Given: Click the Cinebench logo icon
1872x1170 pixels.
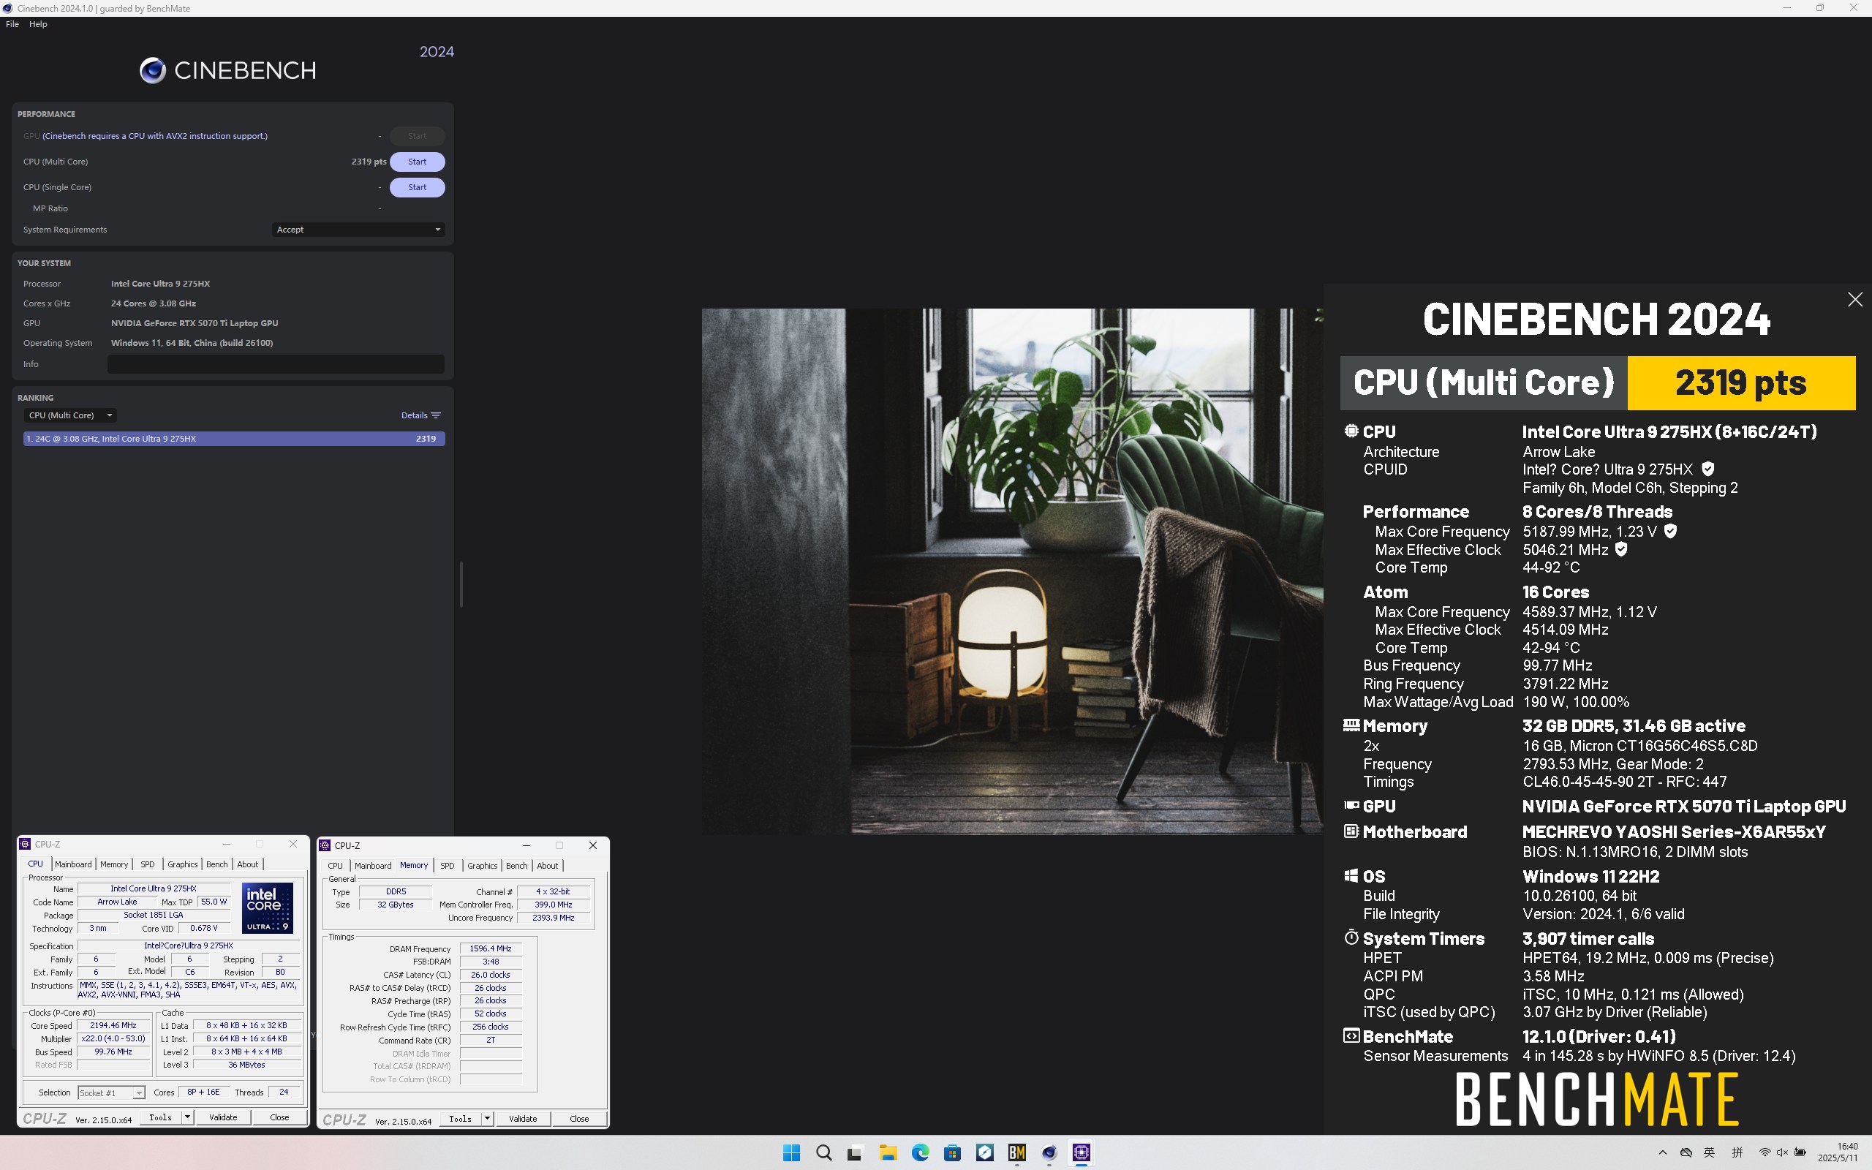Looking at the screenshot, I should coord(152,70).
